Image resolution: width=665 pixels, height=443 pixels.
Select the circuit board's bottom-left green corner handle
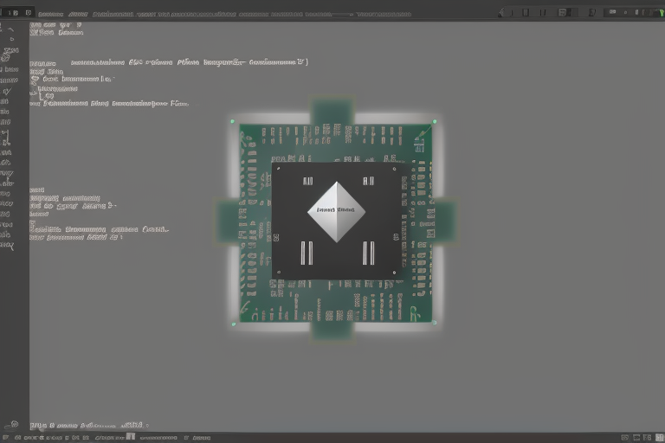233,324
